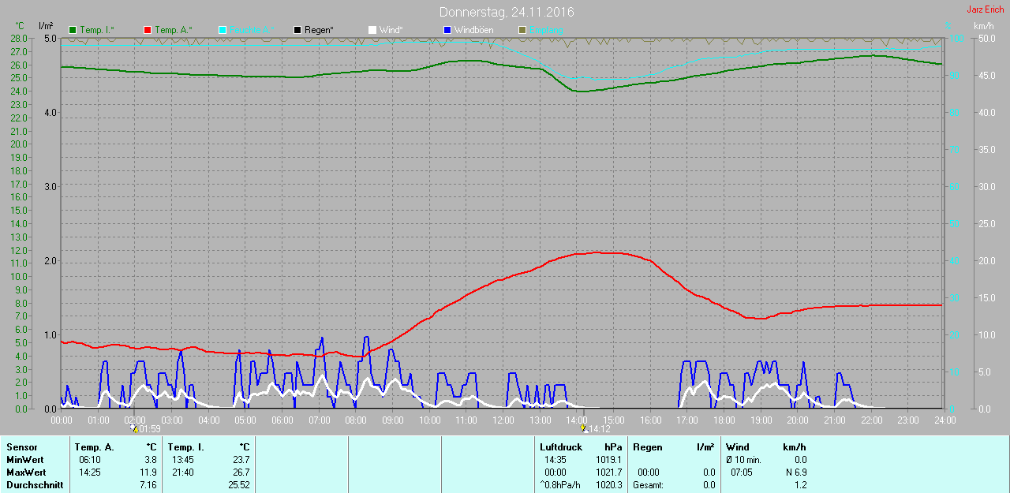Toggle the Regen* series label
The height and width of the screenshot is (493, 1010).
(319, 30)
